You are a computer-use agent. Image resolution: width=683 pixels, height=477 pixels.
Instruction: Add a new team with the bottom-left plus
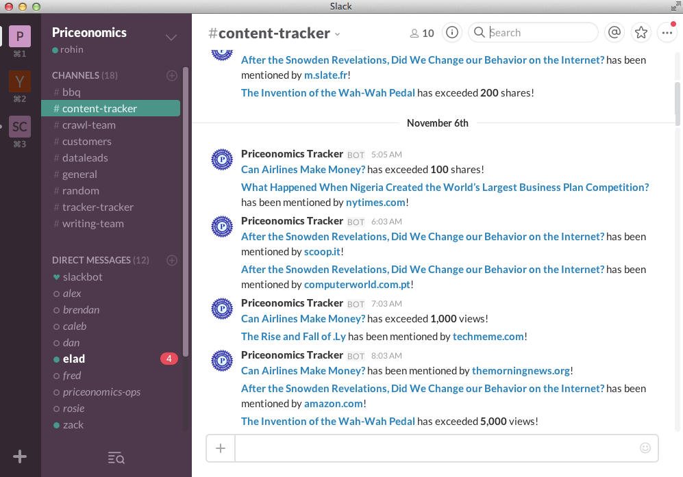click(20, 456)
